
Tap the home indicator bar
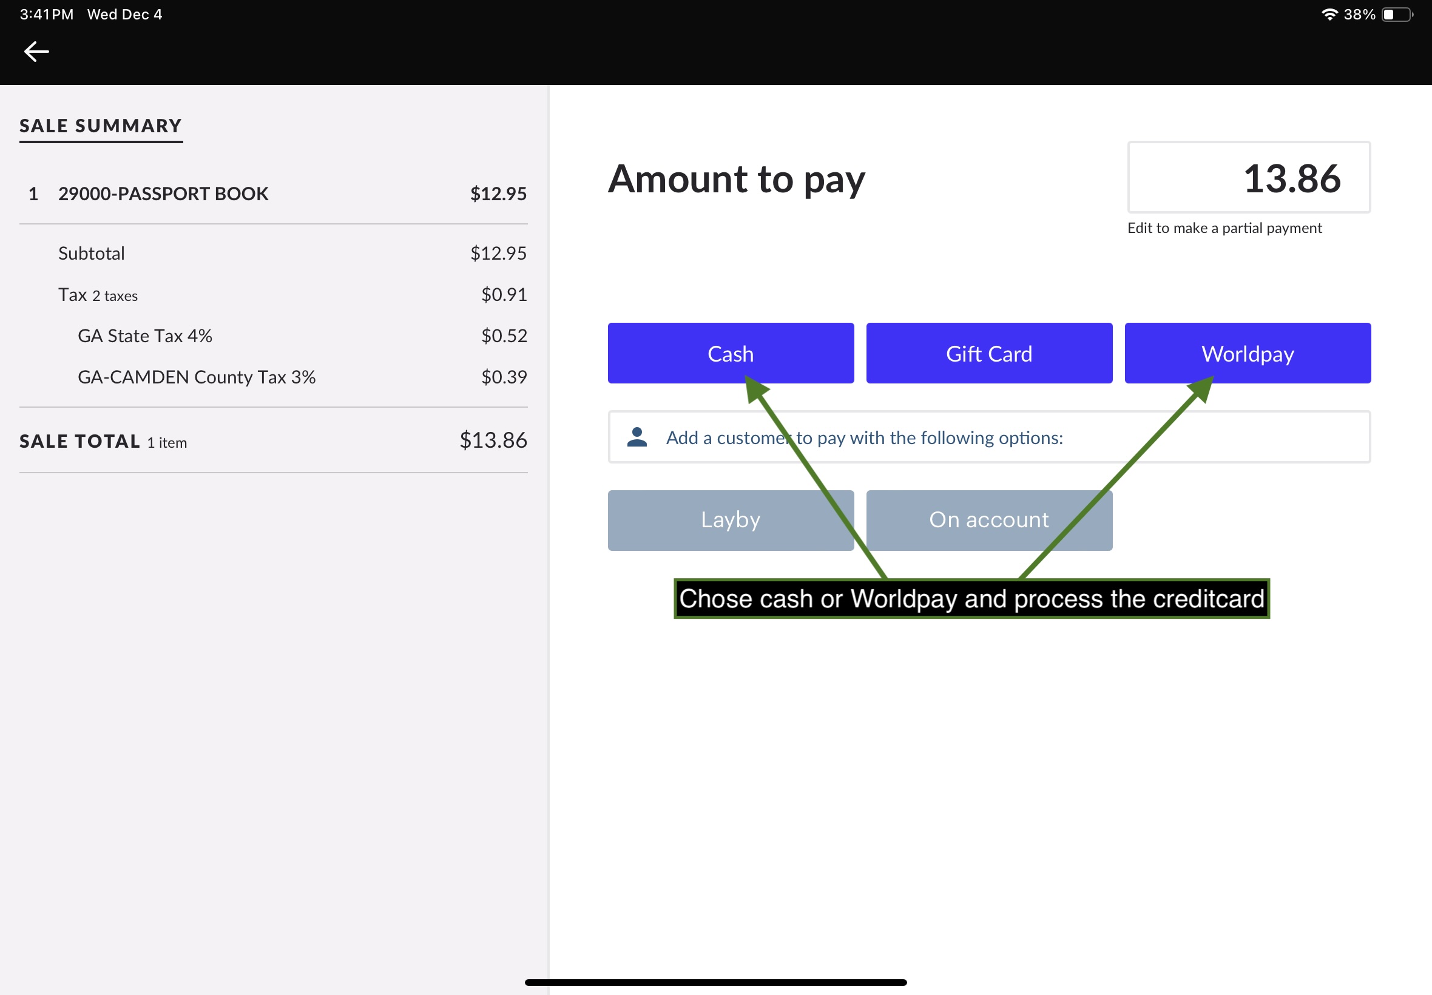coord(715,982)
